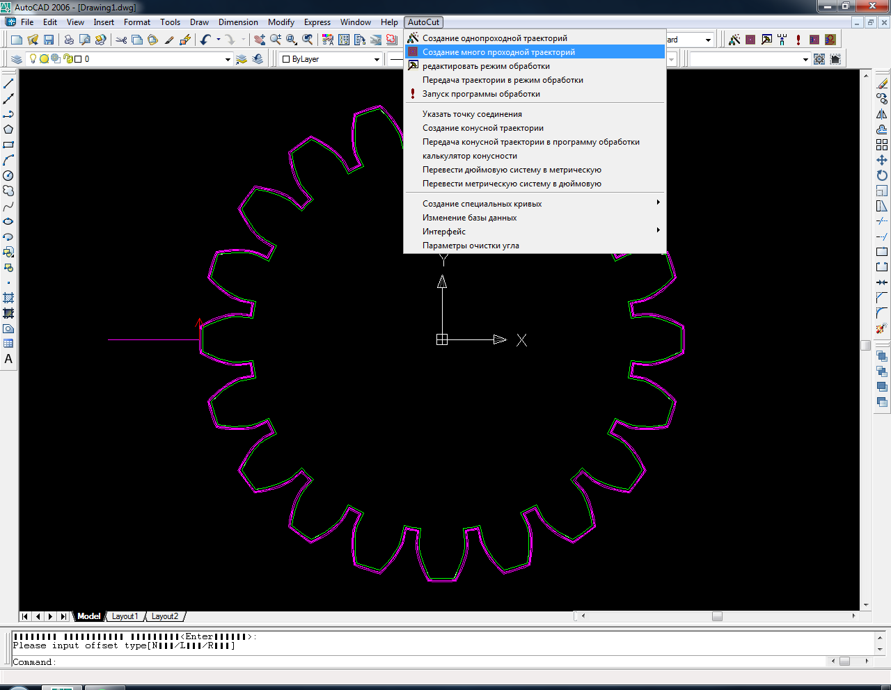Click the Rotate tool in Modify toolbar
The height and width of the screenshot is (690, 891).
882,175
